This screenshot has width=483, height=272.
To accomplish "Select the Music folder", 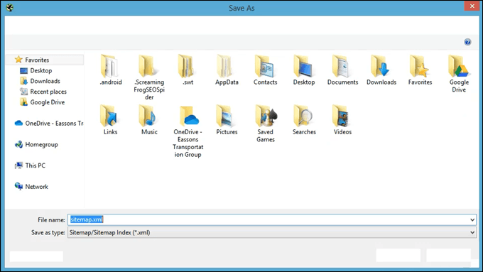I will coord(149,119).
